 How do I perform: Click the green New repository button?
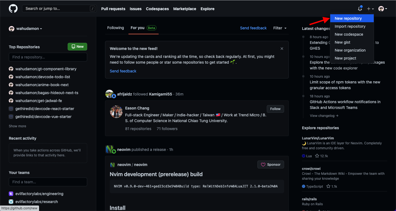point(77,47)
